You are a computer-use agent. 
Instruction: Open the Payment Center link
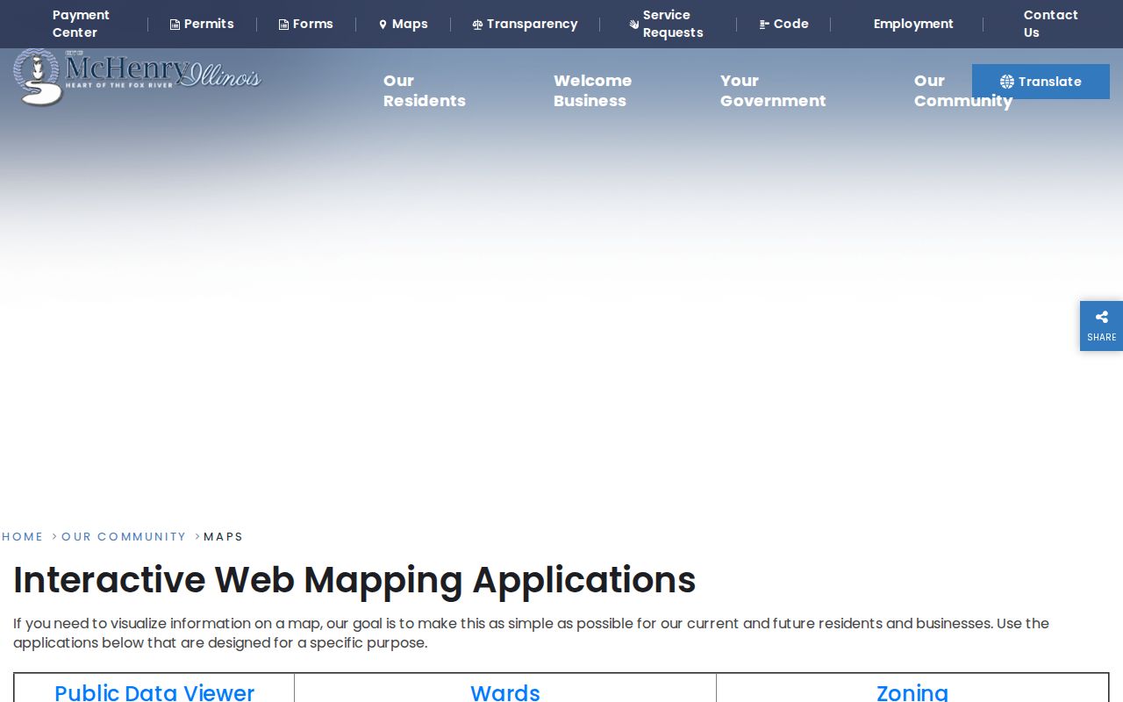click(x=81, y=24)
